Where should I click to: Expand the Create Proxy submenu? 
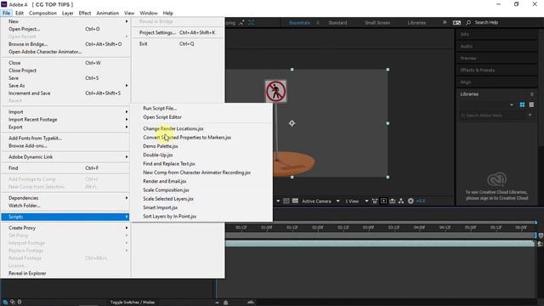point(65,228)
